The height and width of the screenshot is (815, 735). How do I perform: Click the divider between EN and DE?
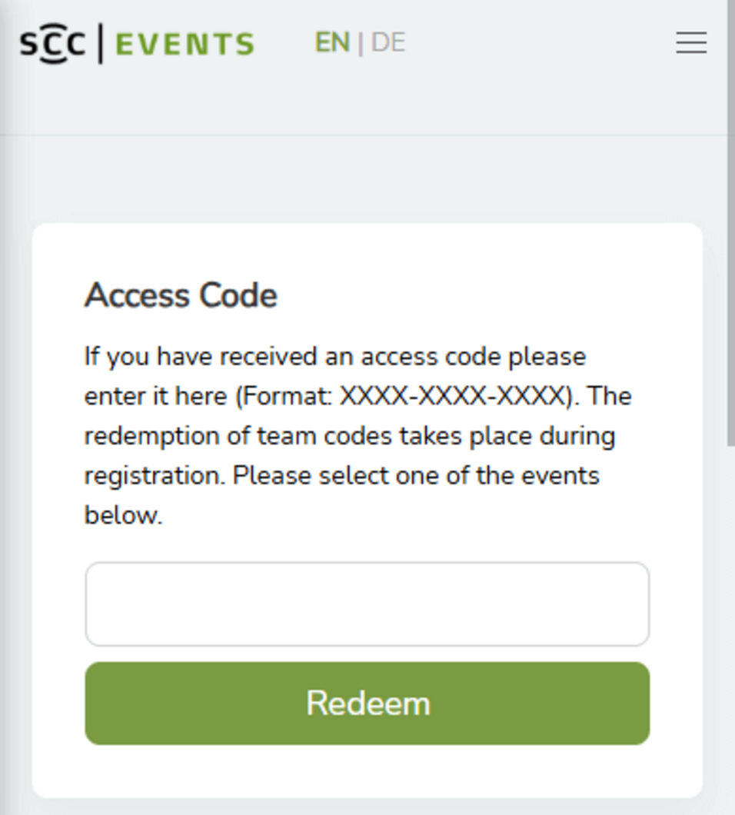tap(361, 44)
